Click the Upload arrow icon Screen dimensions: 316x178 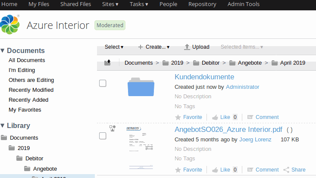point(187,47)
